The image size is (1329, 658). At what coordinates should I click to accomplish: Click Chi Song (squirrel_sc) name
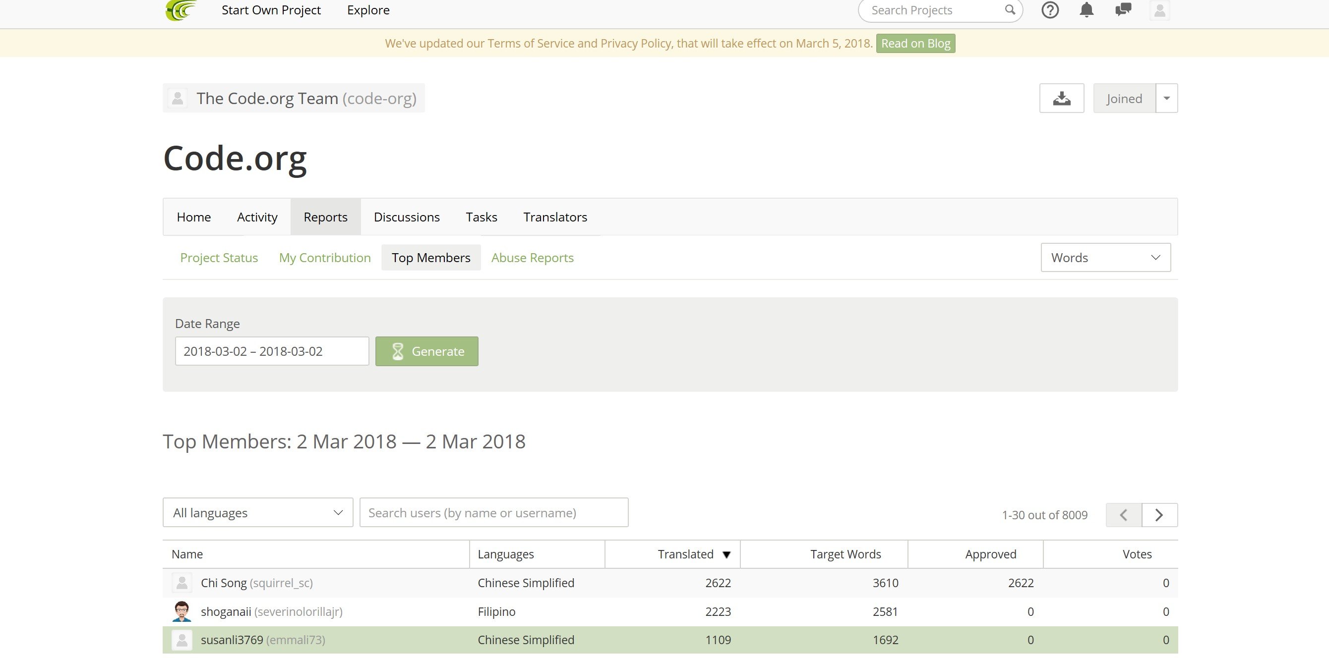256,583
